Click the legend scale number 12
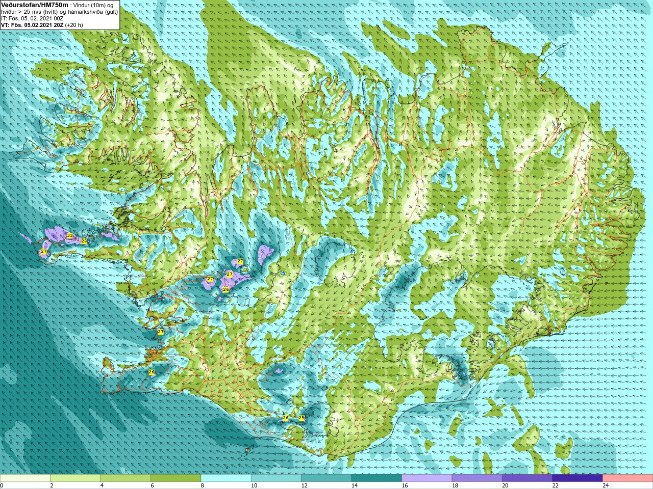This screenshot has width=653, height=489. pos(304,485)
